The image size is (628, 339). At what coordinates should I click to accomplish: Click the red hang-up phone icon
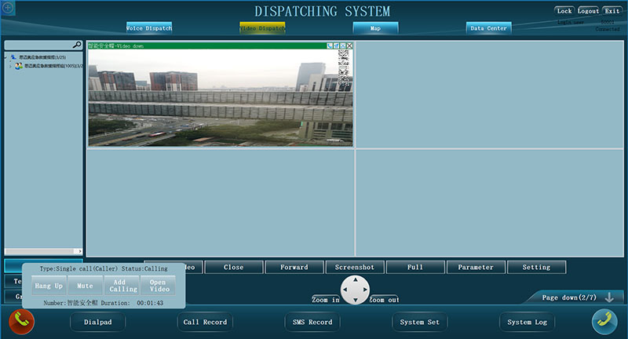(x=21, y=322)
